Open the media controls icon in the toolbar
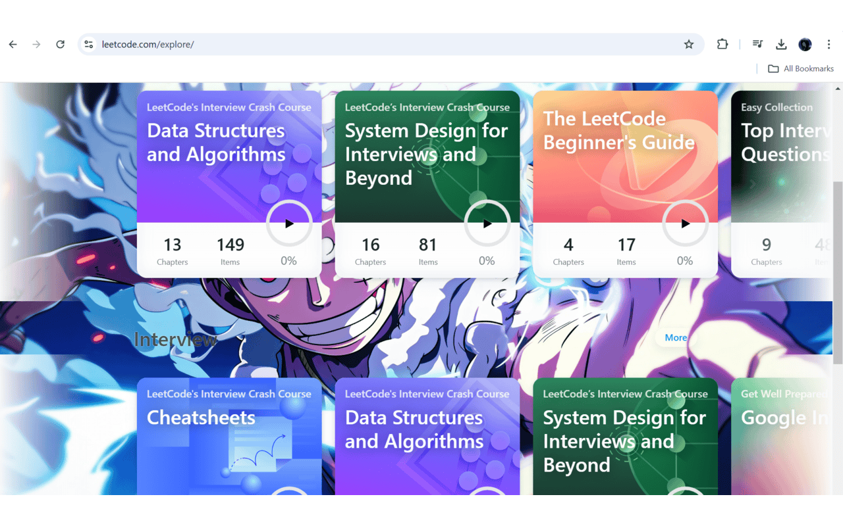Image resolution: width=843 pixels, height=526 pixels. (x=757, y=44)
